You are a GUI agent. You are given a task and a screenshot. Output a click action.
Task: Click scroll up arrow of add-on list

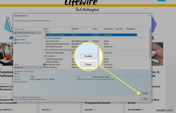pyautogui.click(x=150, y=29)
